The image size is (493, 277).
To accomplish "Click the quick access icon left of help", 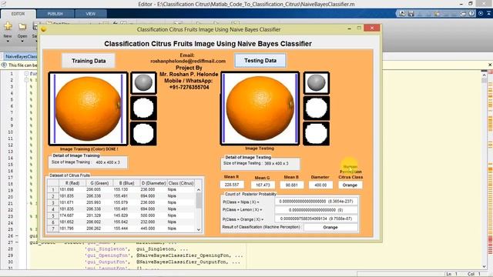I will pos(463,14).
